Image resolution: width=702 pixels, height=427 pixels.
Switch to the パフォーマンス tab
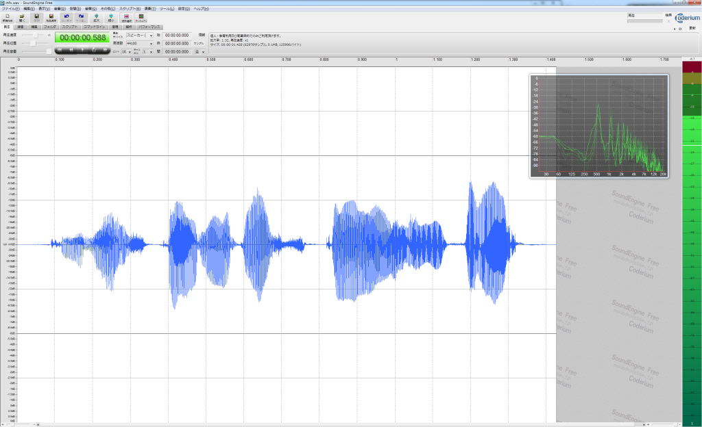tap(149, 27)
